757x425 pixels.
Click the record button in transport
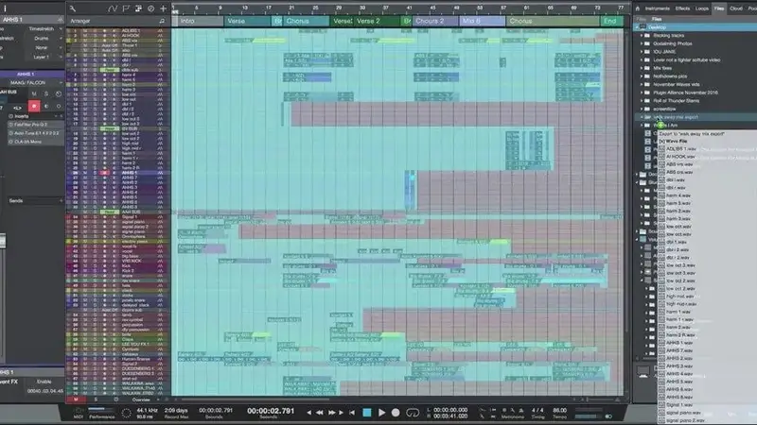pyautogui.click(x=397, y=412)
